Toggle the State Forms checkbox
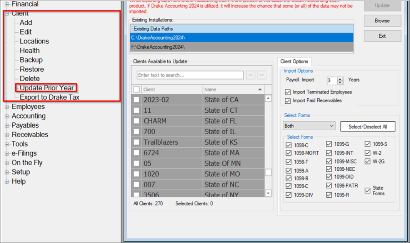 click(368, 191)
